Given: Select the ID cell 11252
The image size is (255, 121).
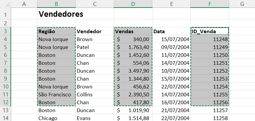Looking at the screenshot, I should click(210, 71).
